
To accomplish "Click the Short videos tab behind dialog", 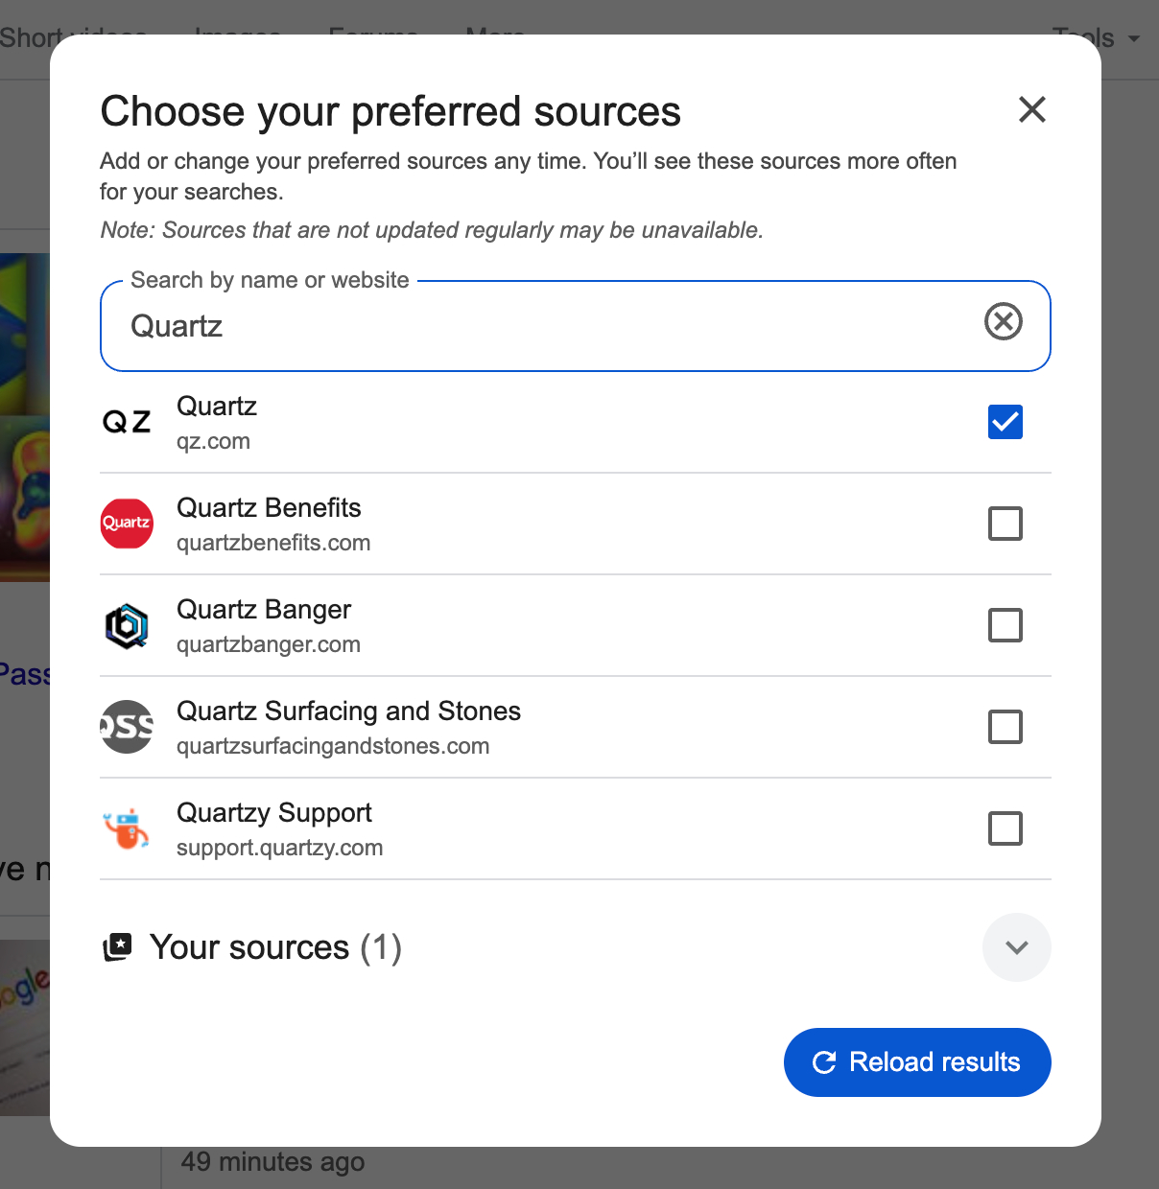I will (x=29, y=36).
